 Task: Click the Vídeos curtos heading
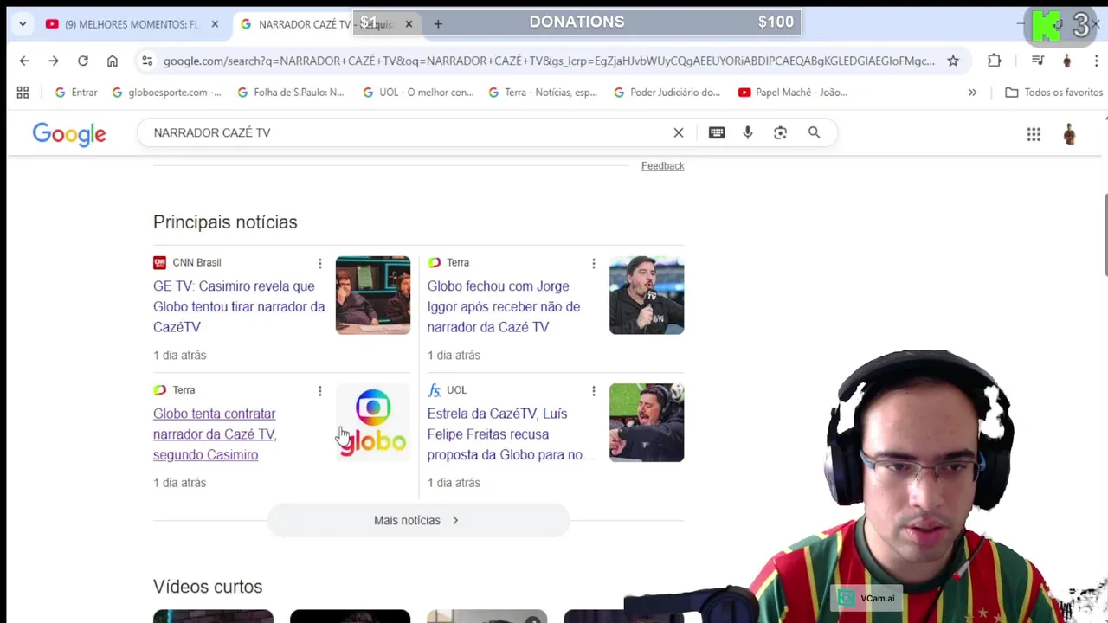tap(208, 587)
